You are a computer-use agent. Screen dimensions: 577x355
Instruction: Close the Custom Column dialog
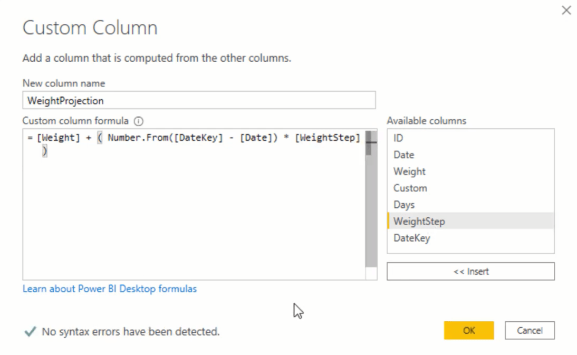566,11
